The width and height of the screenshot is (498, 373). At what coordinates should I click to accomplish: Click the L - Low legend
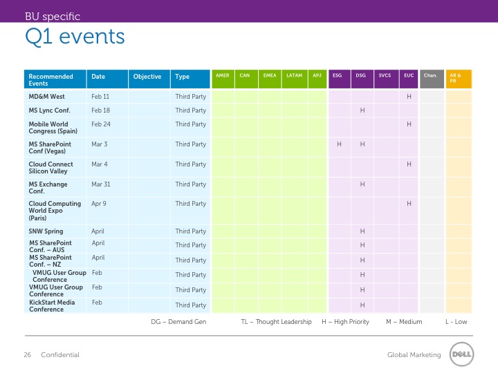pyautogui.click(x=456, y=322)
